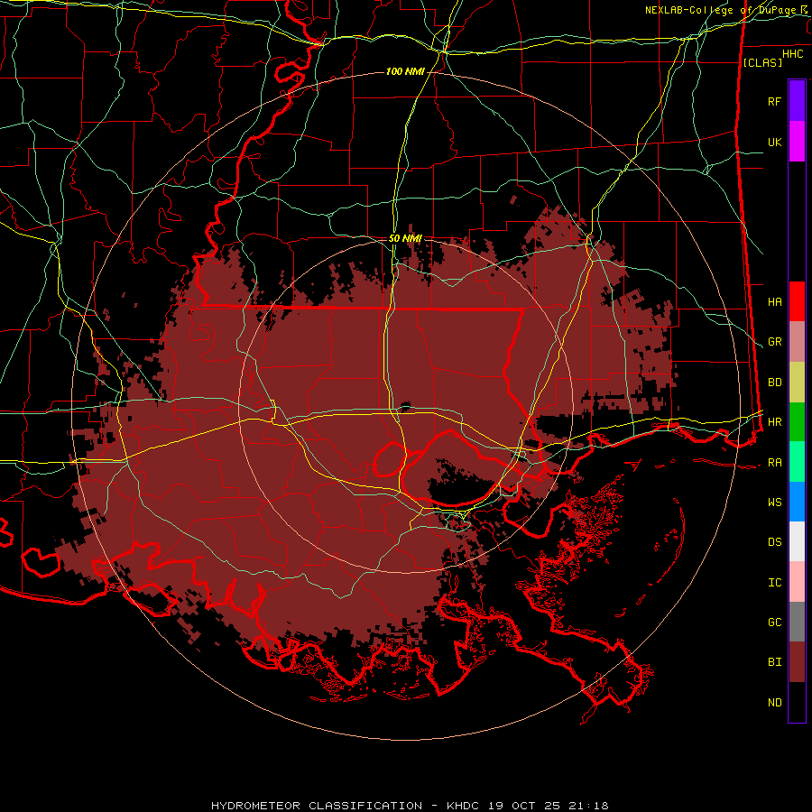Click the HR legend label
Viewport: 812px width, 812px height.
coord(774,422)
